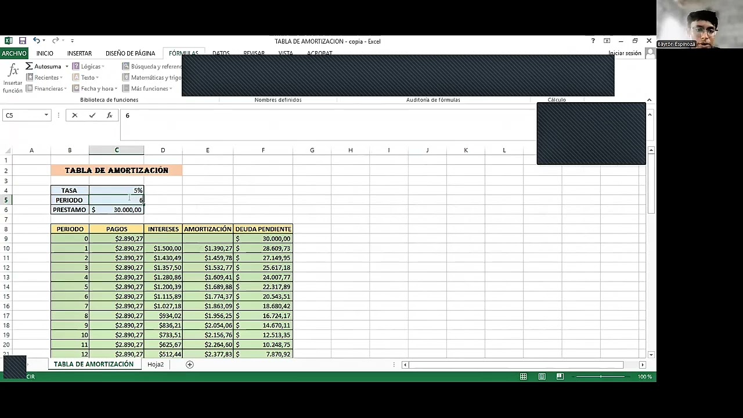Image resolution: width=743 pixels, height=418 pixels.
Task: Select column C header
Action: click(117, 150)
